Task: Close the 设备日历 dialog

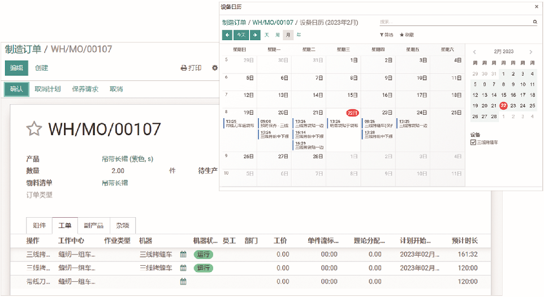Action: [x=537, y=7]
